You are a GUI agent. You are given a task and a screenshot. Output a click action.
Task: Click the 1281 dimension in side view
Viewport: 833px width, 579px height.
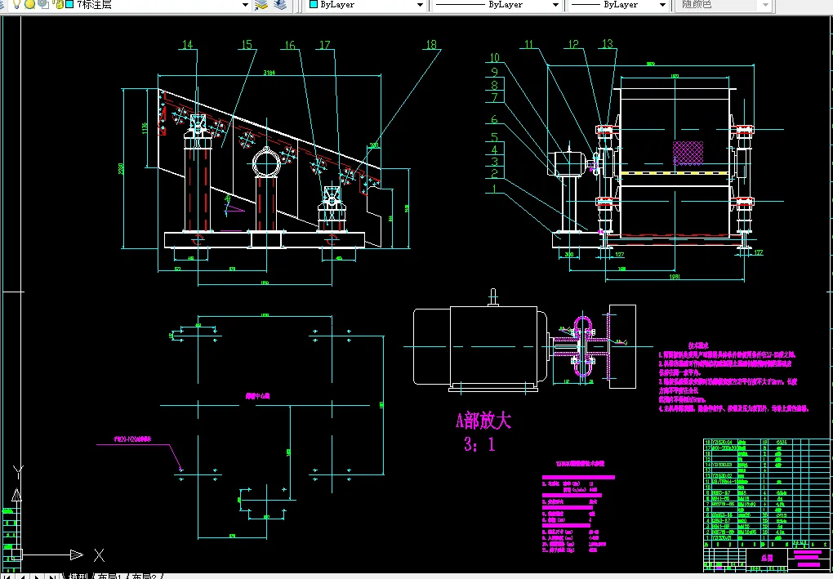(674, 277)
